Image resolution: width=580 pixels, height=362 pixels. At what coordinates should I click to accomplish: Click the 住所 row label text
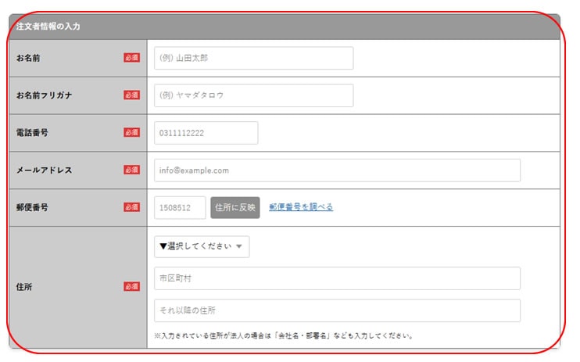(24, 287)
